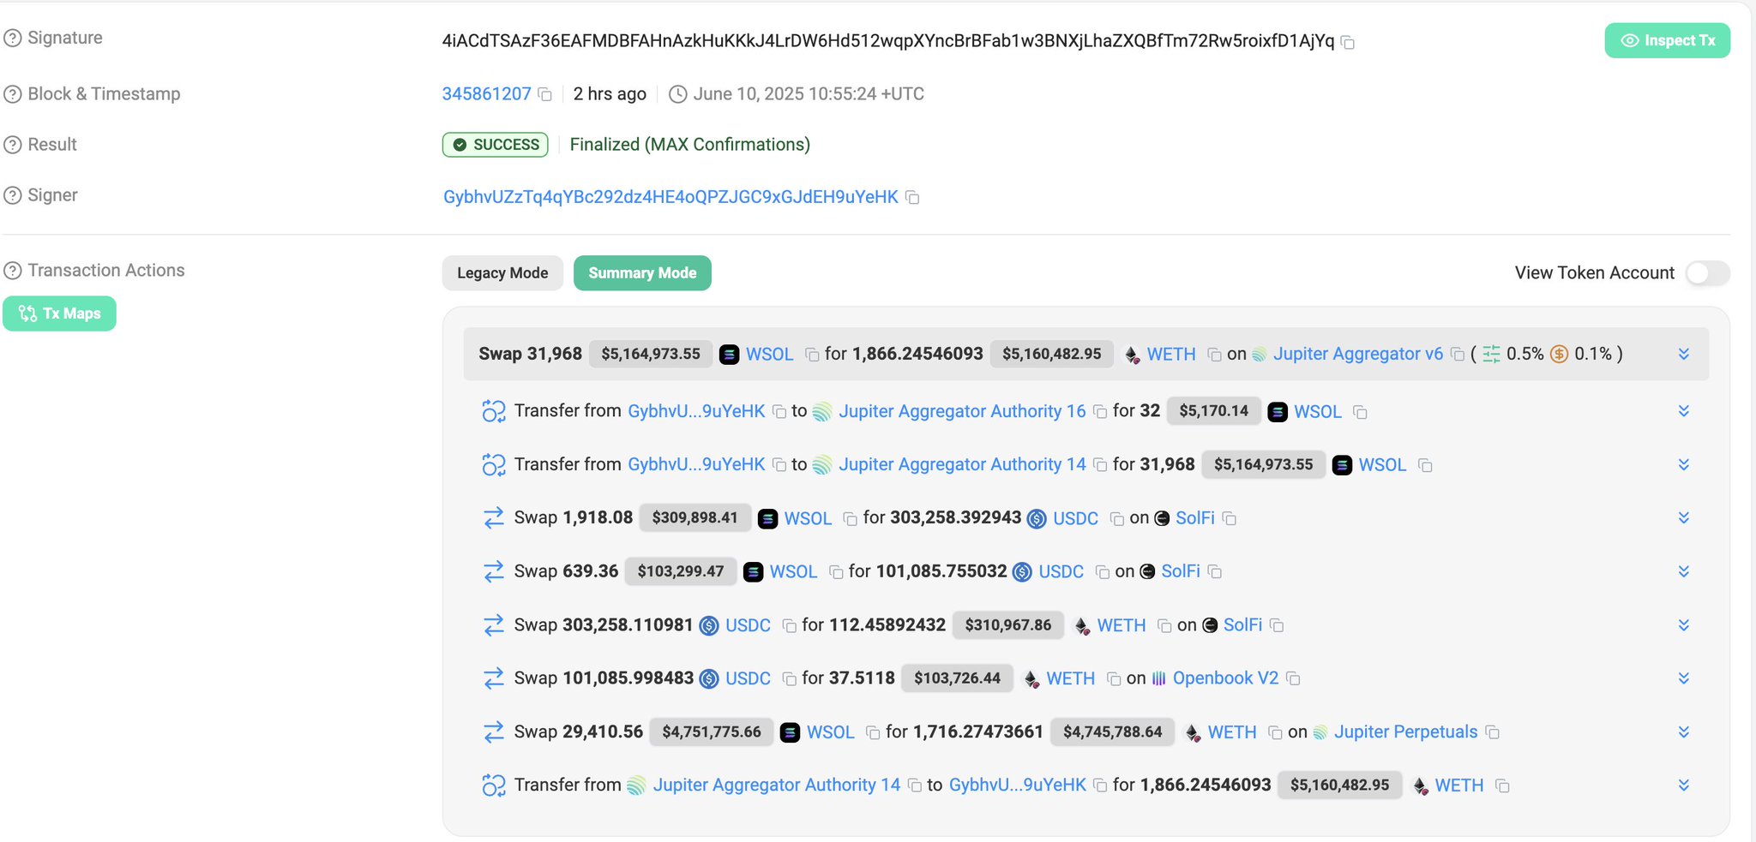Copy USDC address in 639.36 swap row

[1103, 572]
